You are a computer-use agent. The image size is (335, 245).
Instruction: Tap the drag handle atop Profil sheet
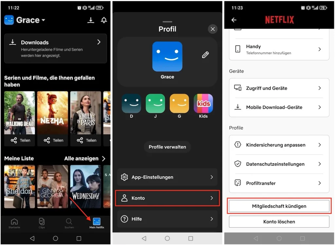167,22
